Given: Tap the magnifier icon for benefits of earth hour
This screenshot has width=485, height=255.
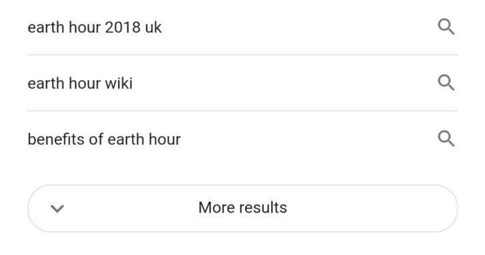Looking at the screenshot, I should click(x=446, y=138).
